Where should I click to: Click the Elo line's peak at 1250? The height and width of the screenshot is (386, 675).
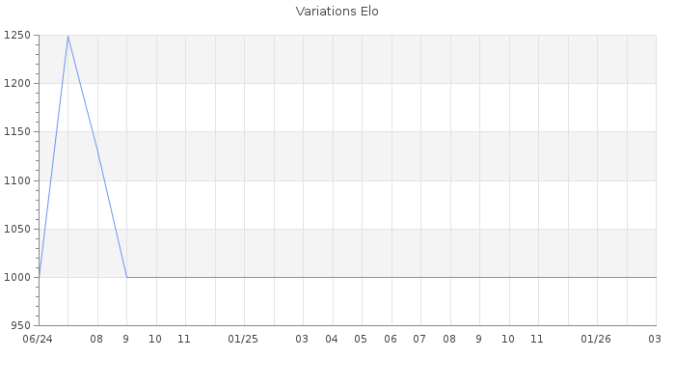point(67,36)
